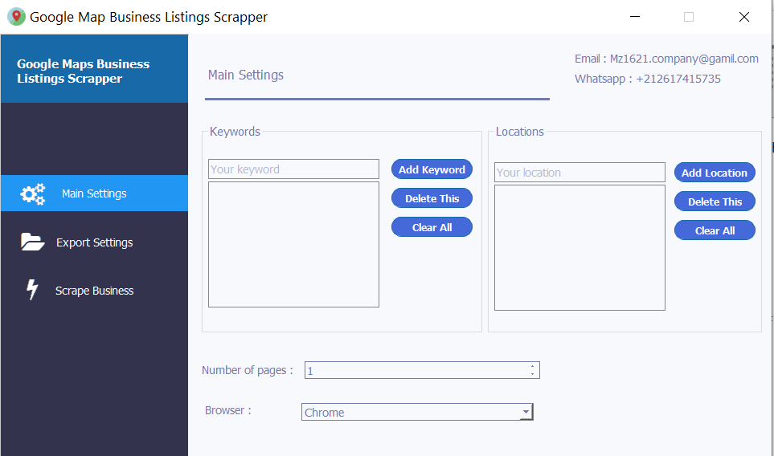Click the Browser dropdown arrow button
This screenshot has height=456, width=774.
[x=526, y=412]
